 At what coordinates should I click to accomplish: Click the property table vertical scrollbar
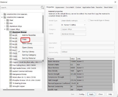[114, 71]
